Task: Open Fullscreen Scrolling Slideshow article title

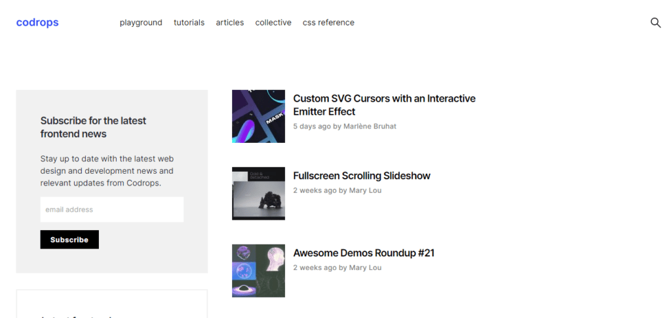Action: (362, 176)
